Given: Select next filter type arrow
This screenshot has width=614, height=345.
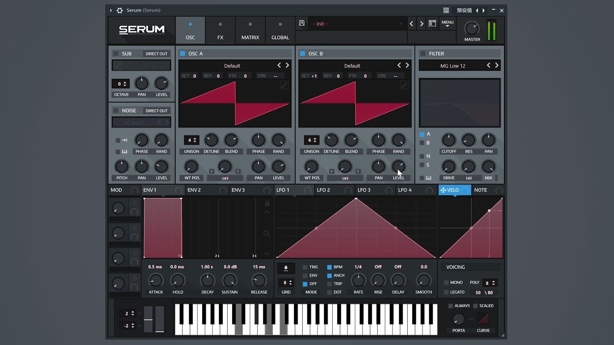Looking at the screenshot, I should [x=497, y=65].
